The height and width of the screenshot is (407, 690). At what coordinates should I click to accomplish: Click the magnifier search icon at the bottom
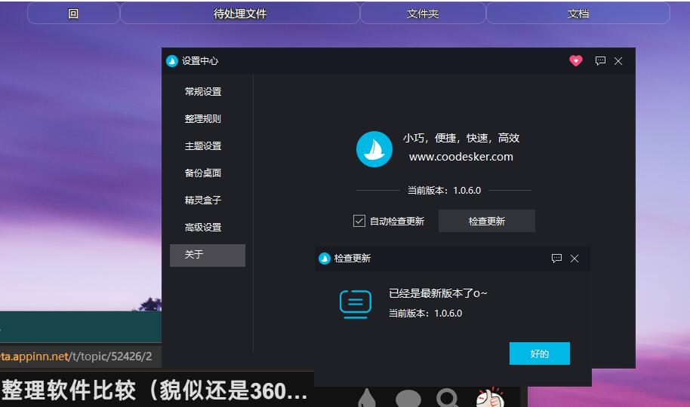pyautogui.click(x=448, y=398)
